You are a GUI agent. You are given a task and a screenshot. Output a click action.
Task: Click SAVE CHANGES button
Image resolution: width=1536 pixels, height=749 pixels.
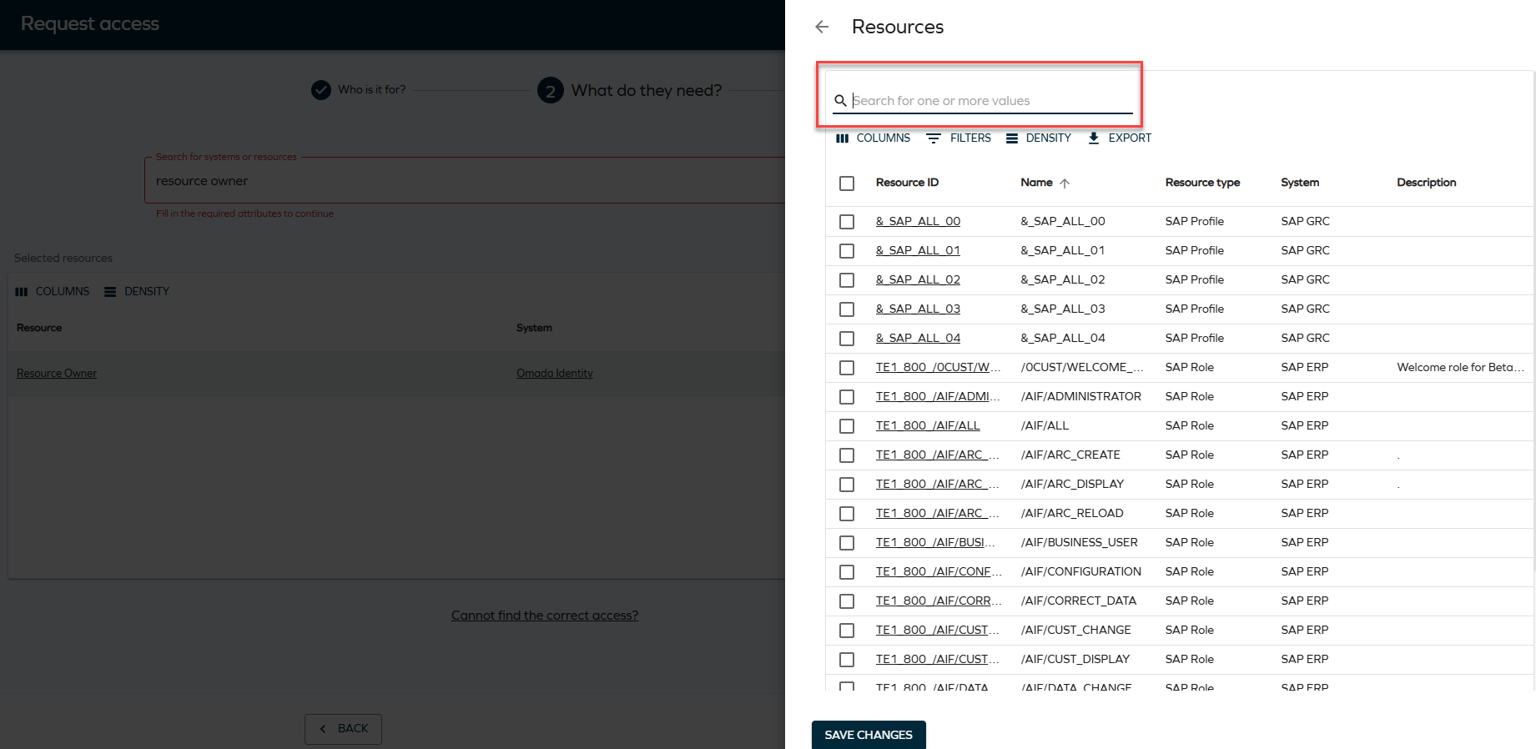coord(869,735)
